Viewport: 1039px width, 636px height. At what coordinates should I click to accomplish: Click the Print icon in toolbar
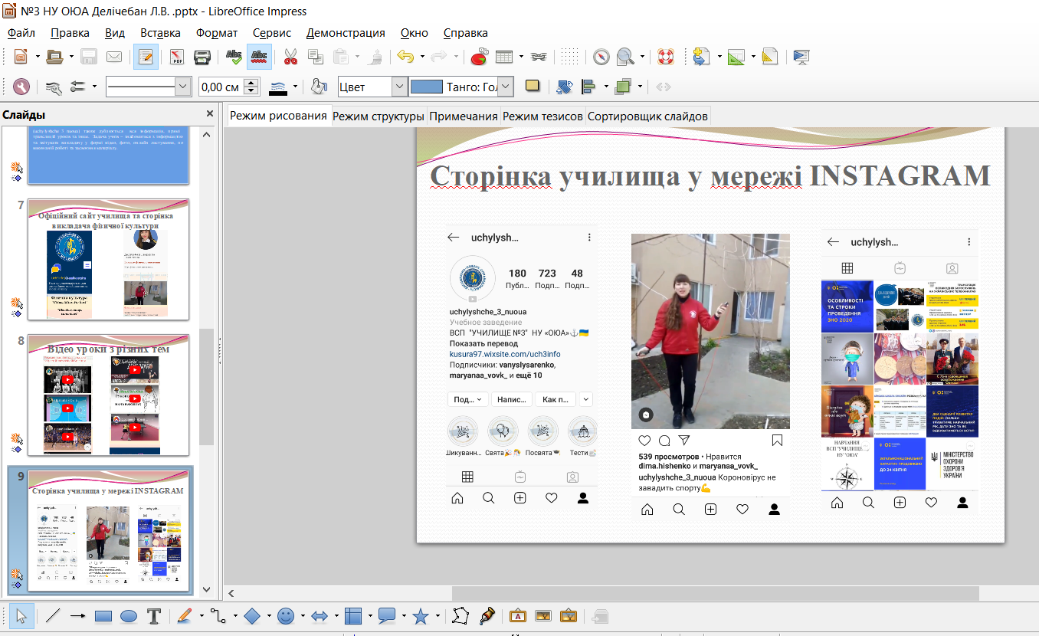[202, 57]
